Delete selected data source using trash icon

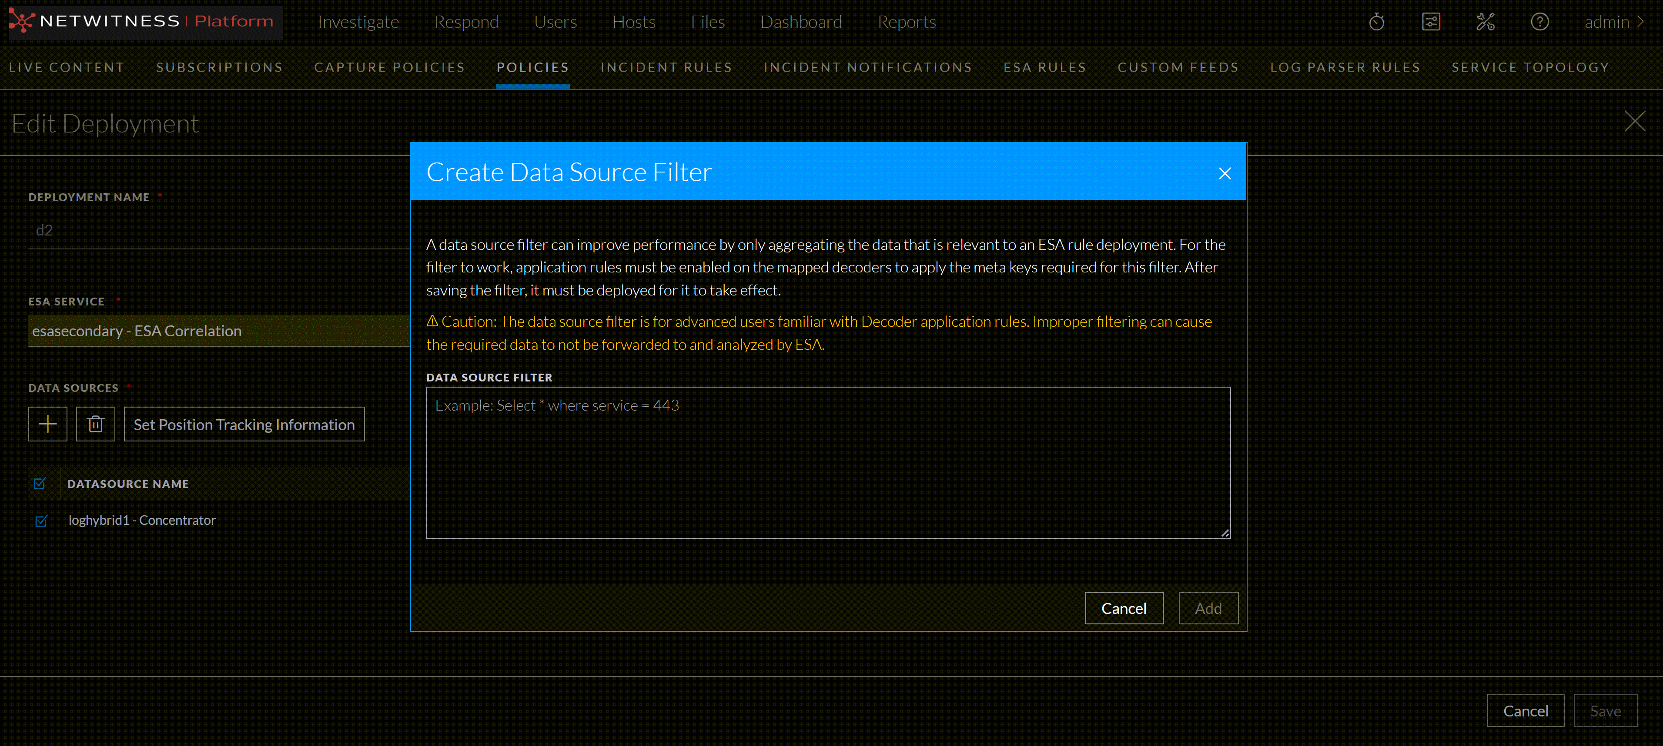96,424
